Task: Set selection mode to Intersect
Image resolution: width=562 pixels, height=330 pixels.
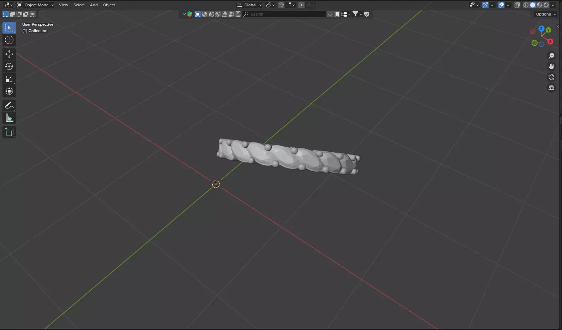Action: point(32,14)
